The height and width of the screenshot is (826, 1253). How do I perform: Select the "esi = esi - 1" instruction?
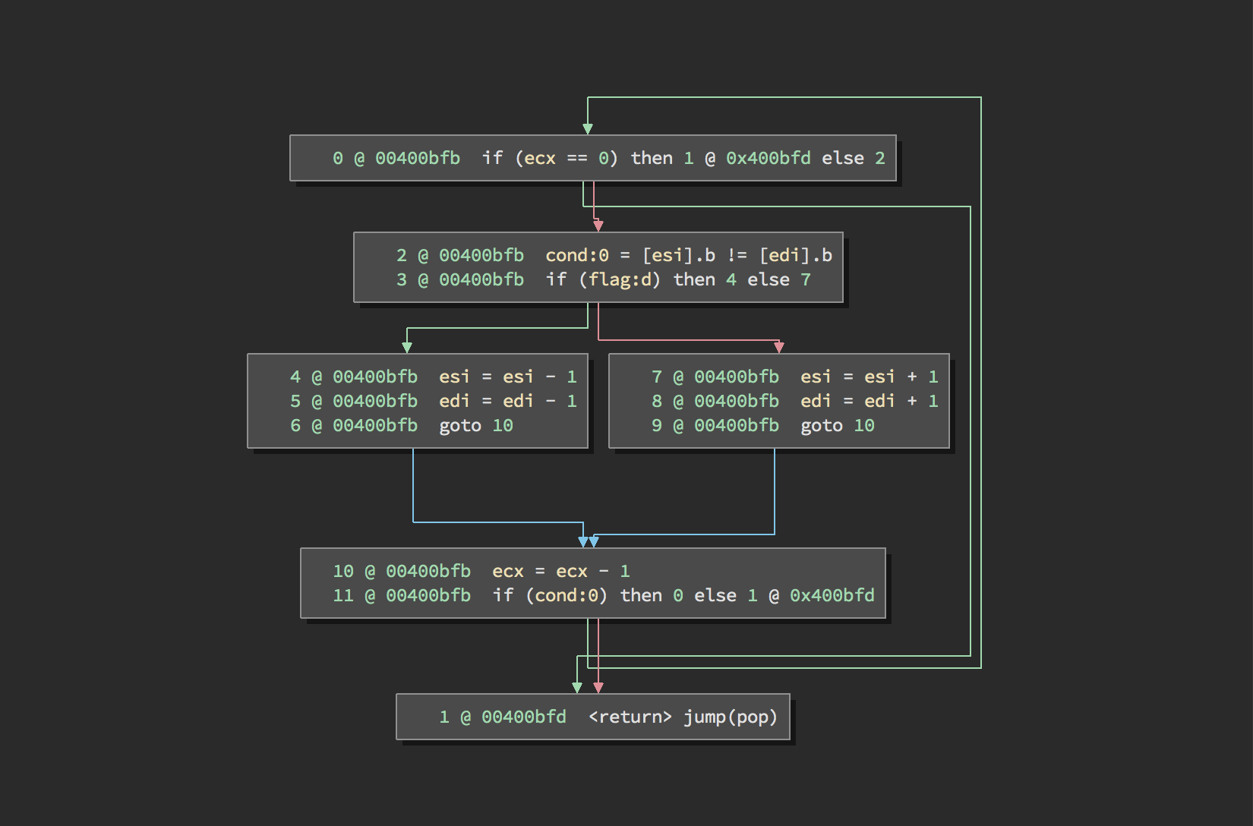coord(507,377)
